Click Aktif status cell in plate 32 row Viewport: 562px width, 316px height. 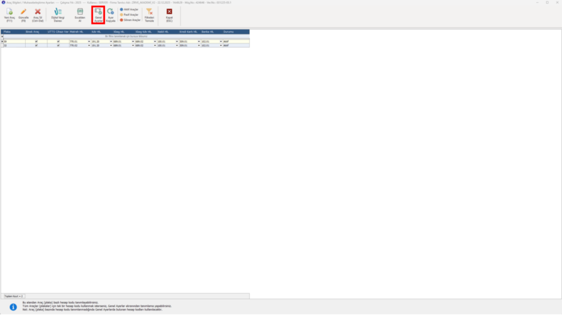tap(236, 46)
